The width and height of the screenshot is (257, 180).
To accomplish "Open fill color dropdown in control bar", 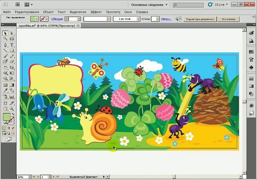I will (x=37, y=19).
